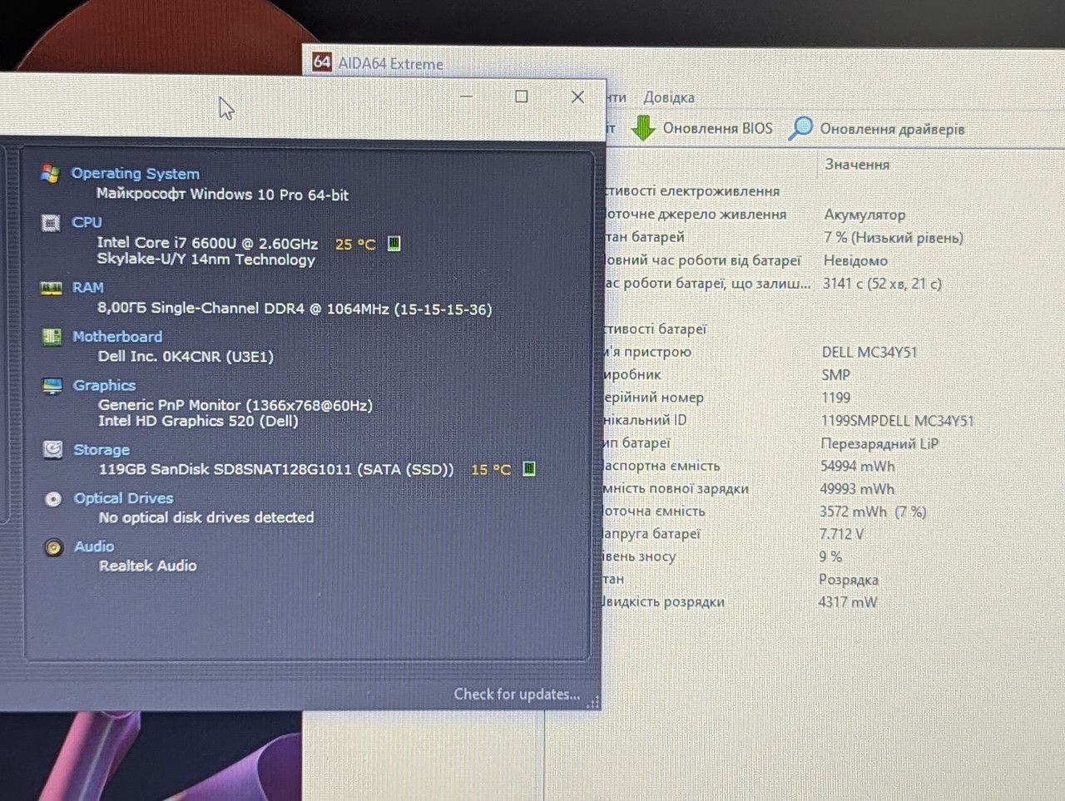This screenshot has width=1065, height=801.
Task: Select the Невідомо value row
Action: (x=855, y=260)
